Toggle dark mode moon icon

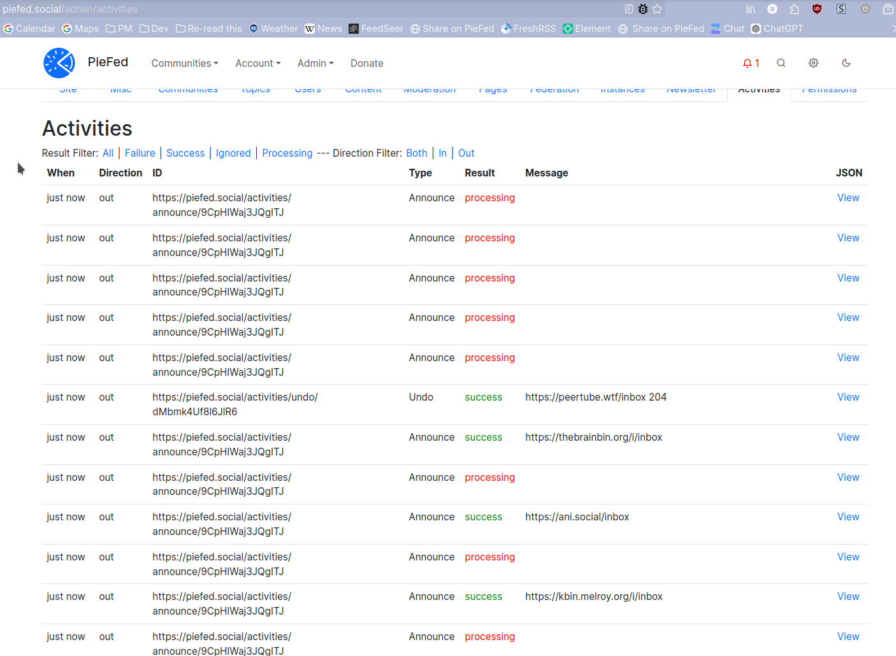[x=846, y=63]
